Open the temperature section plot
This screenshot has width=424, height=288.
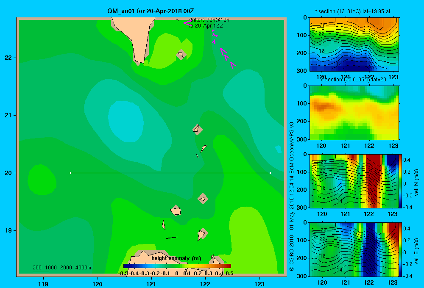click(354, 44)
